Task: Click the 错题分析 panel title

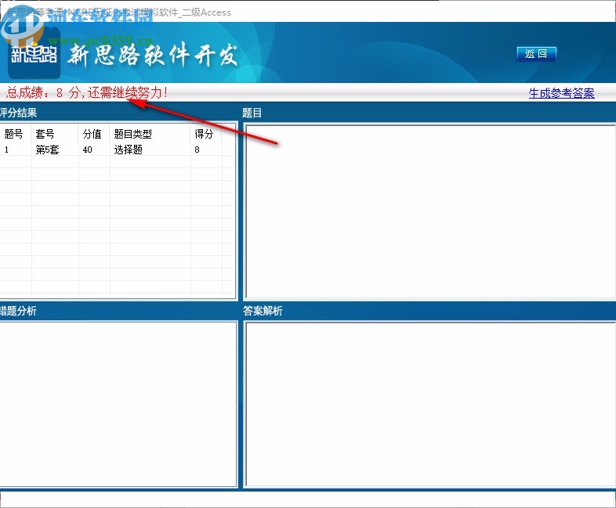Action: click(x=18, y=311)
